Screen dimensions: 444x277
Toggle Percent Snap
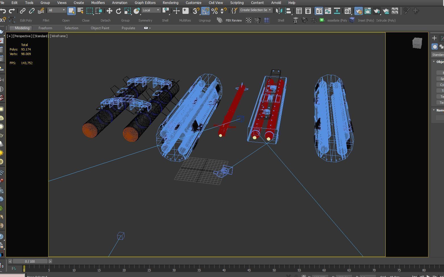(214, 11)
